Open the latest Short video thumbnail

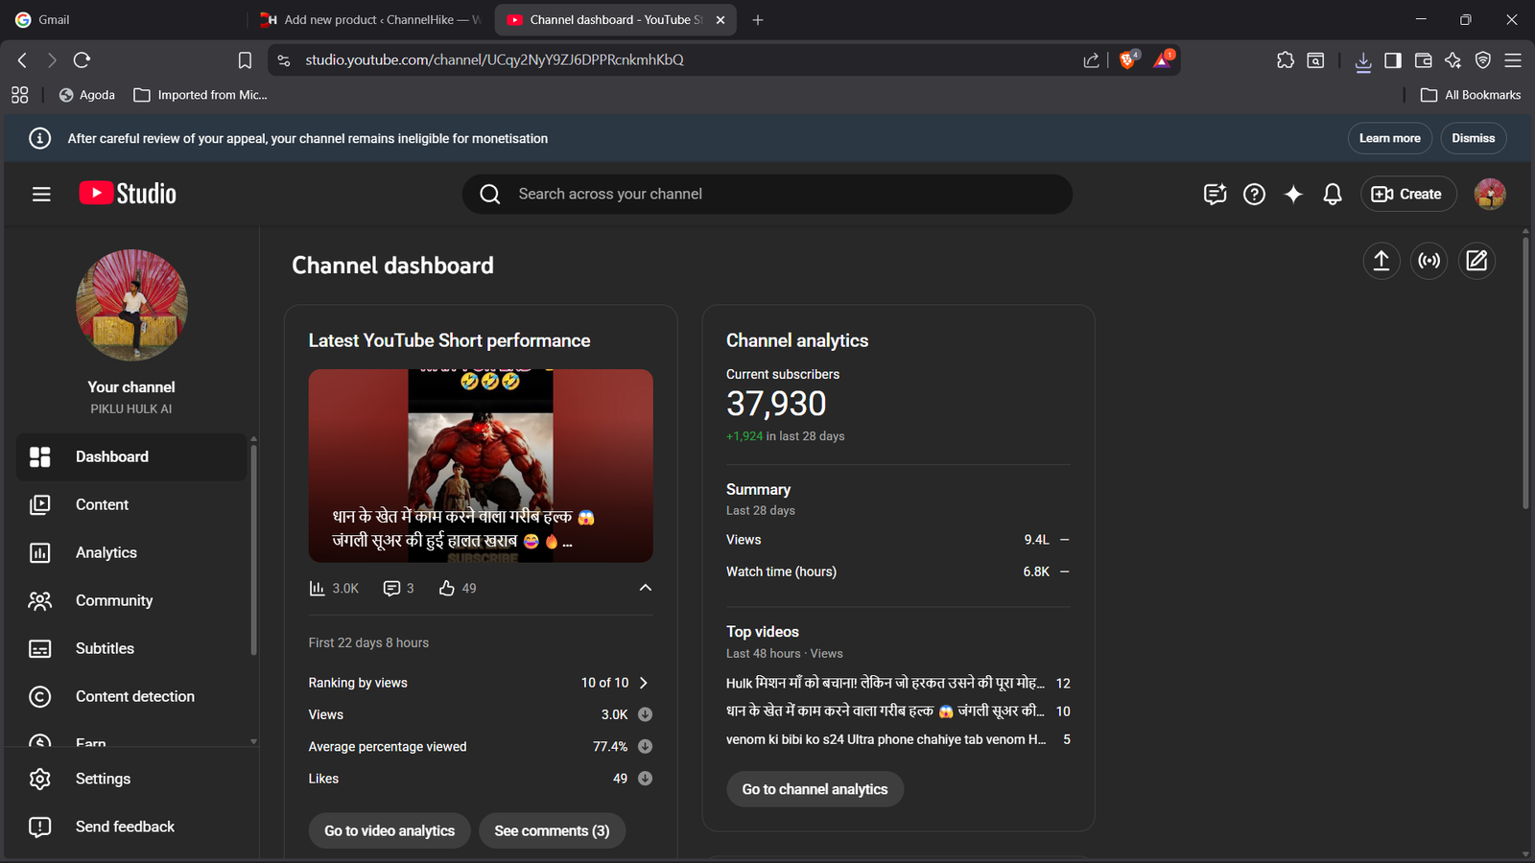pos(481,465)
